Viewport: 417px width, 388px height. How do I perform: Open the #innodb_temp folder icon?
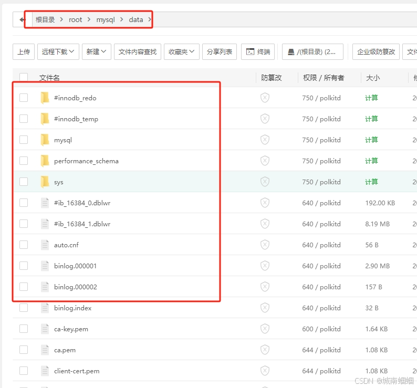[x=45, y=119]
